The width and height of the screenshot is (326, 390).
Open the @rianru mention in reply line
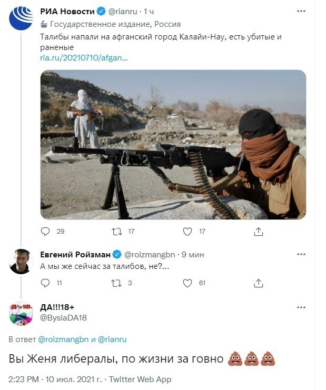point(112,339)
